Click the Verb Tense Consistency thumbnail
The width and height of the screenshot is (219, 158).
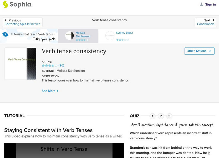[20, 64]
